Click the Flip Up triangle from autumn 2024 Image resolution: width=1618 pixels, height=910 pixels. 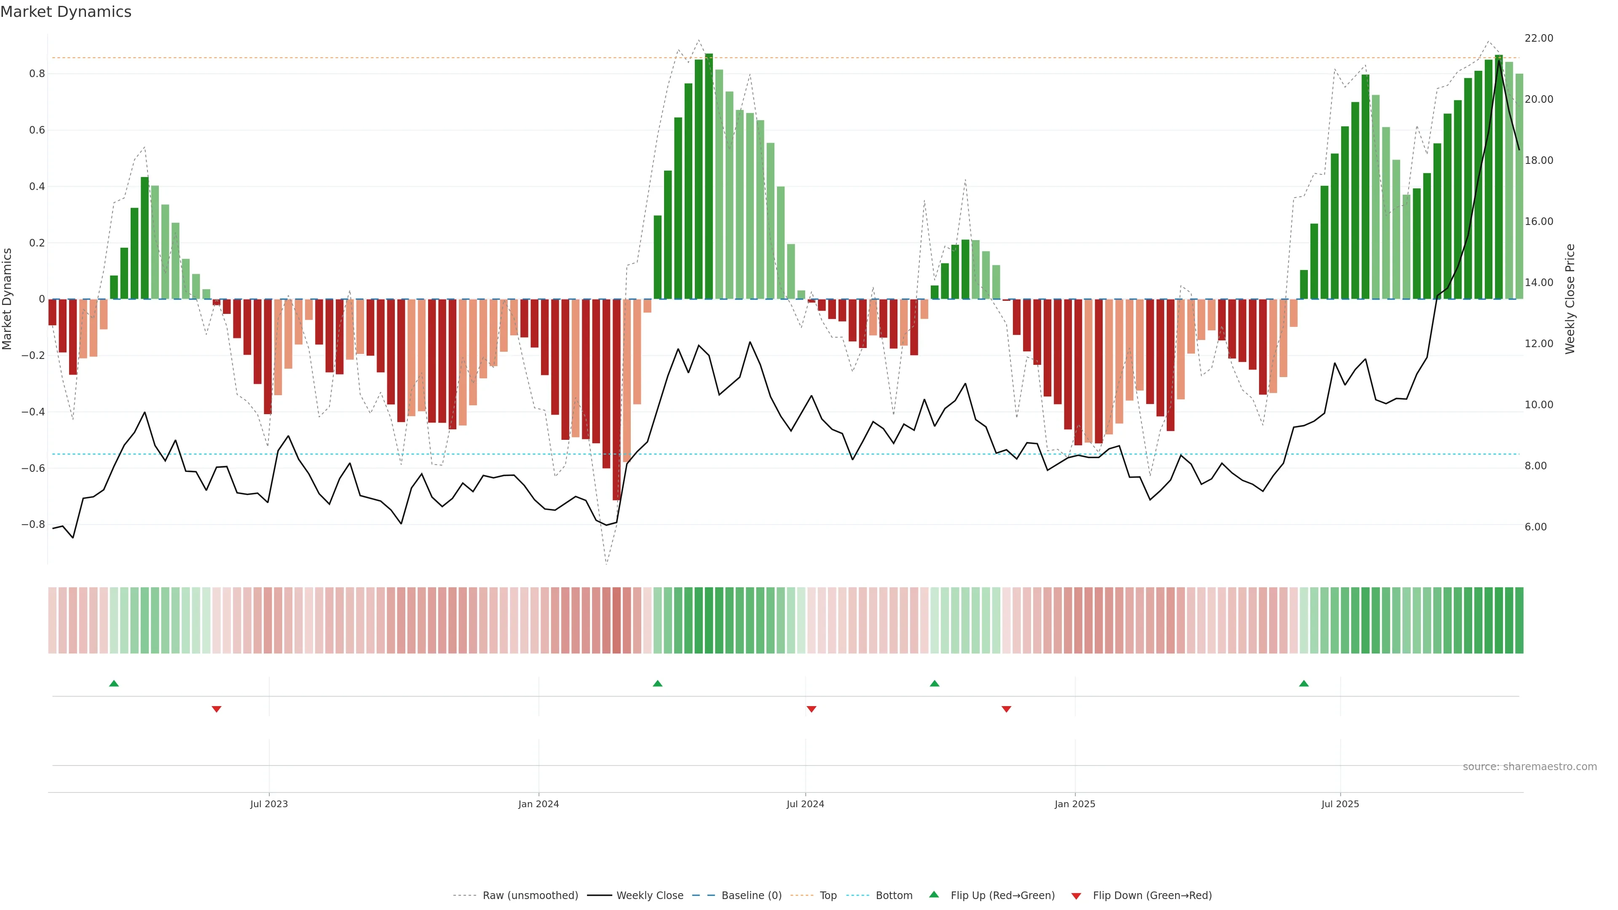[x=935, y=683]
